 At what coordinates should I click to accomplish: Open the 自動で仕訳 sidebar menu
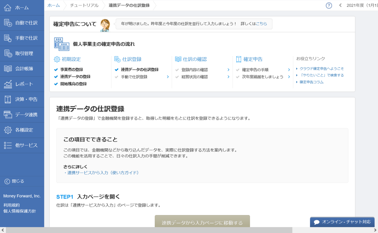[22, 23]
